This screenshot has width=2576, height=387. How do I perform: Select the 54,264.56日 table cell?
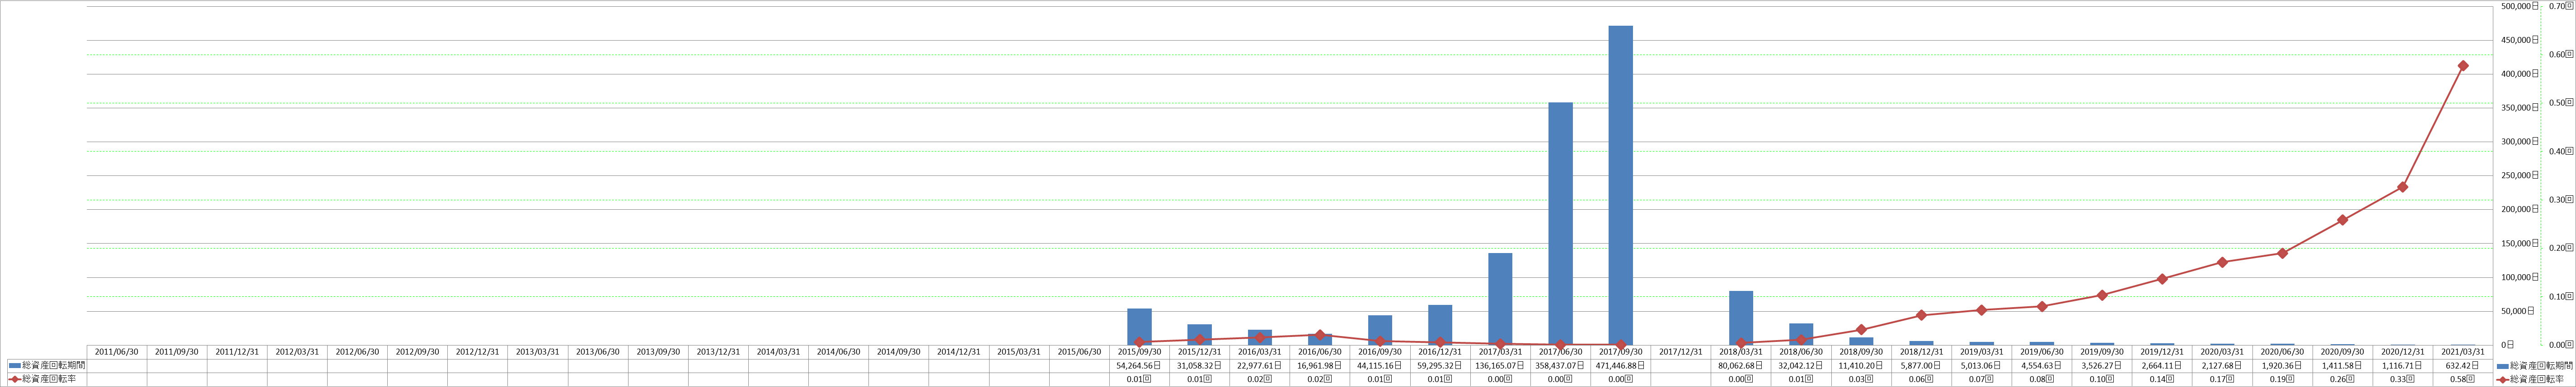click(1139, 366)
